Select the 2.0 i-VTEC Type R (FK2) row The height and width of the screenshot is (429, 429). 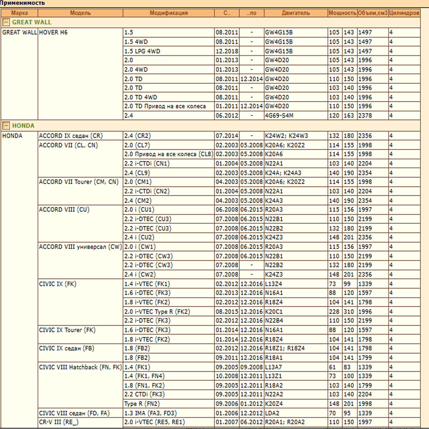tap(157, 312)
